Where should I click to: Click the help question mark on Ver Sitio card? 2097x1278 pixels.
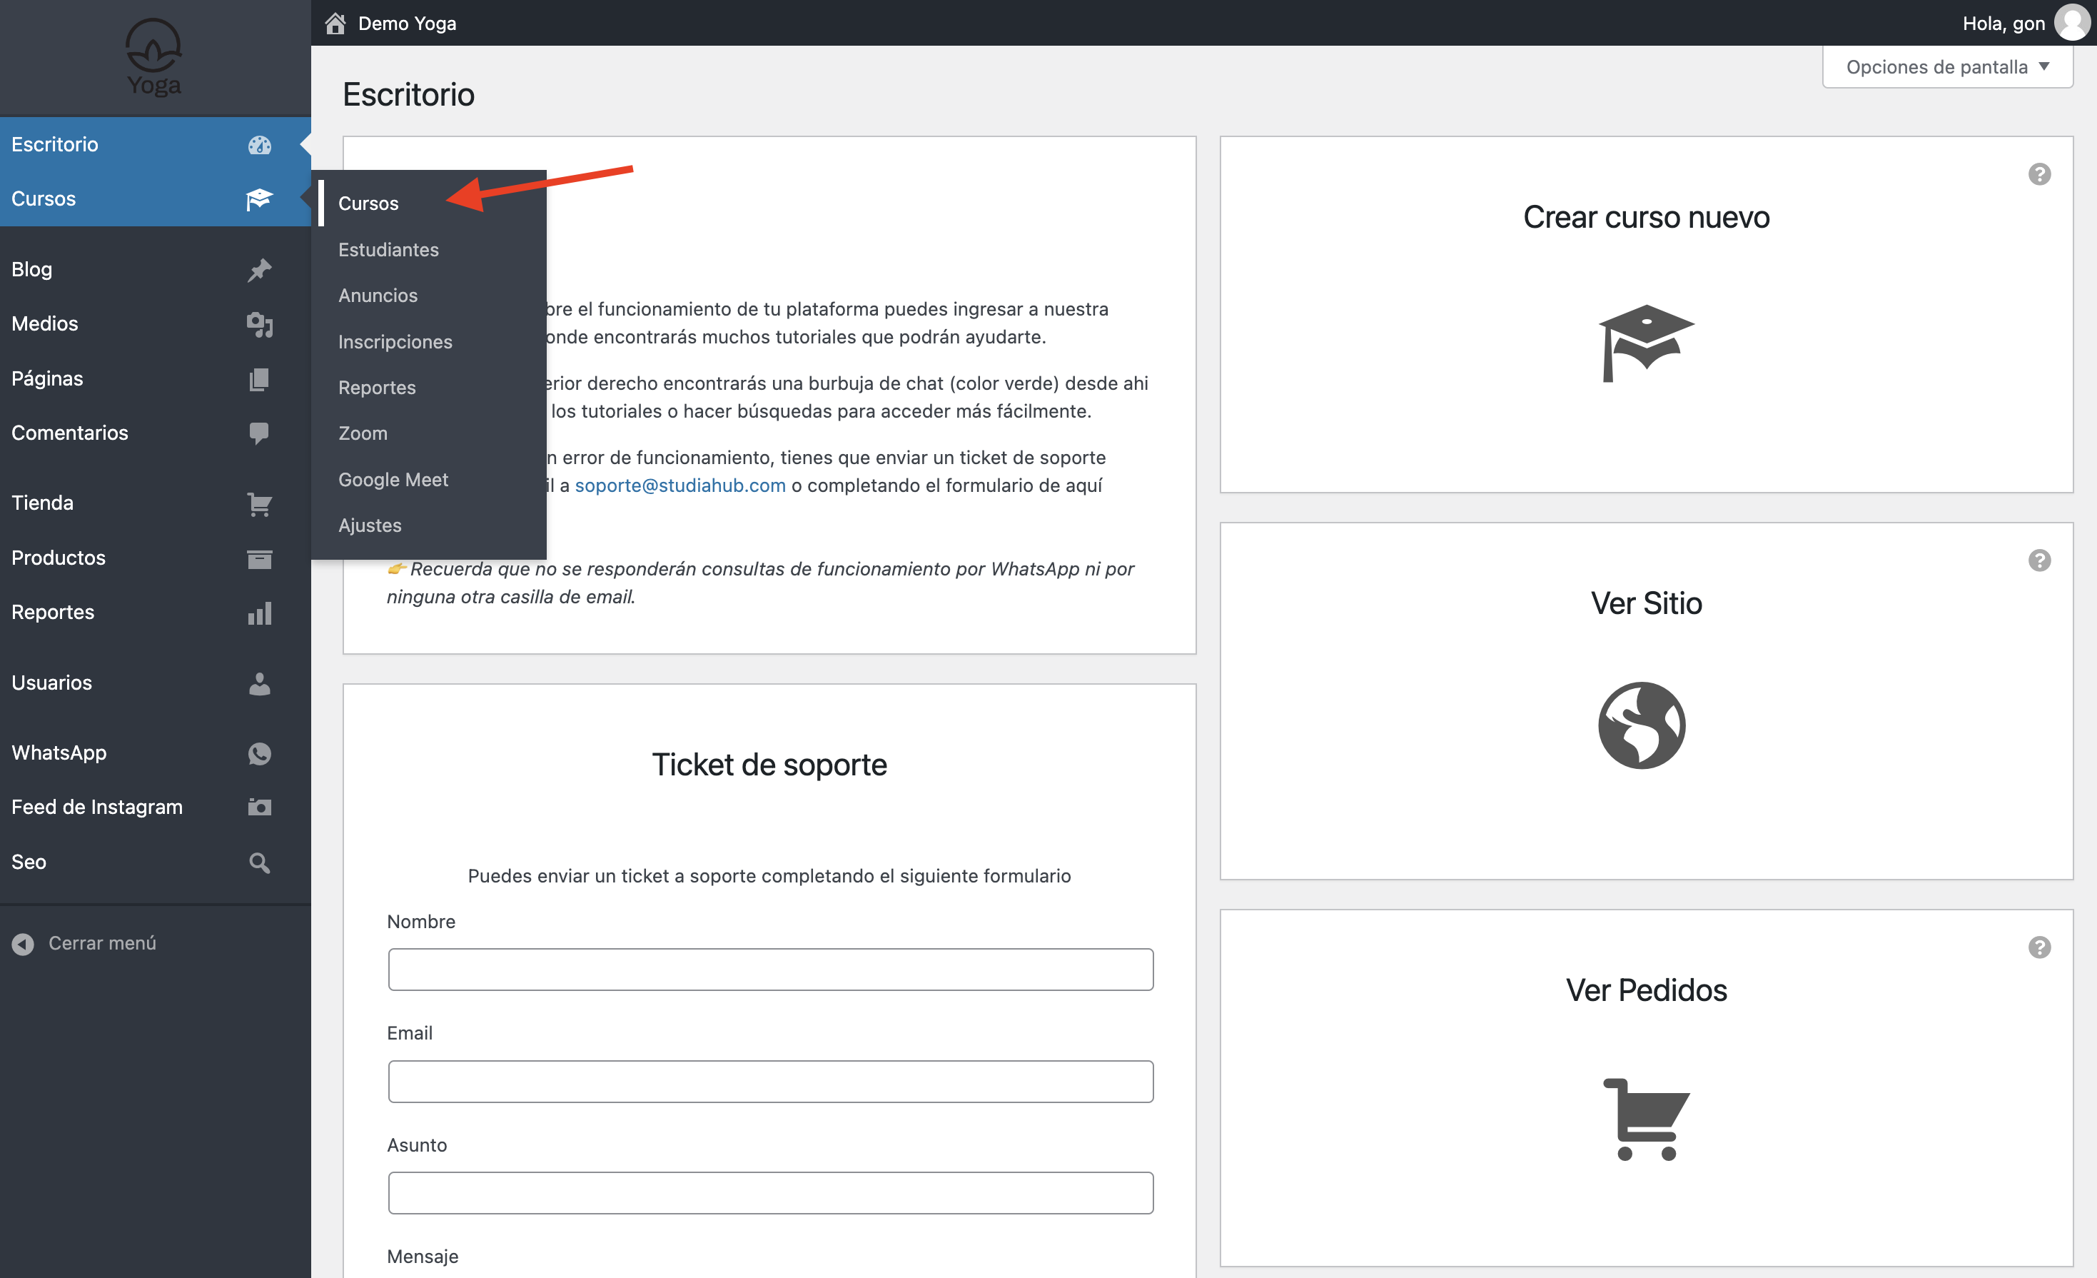click(2038, 560)
